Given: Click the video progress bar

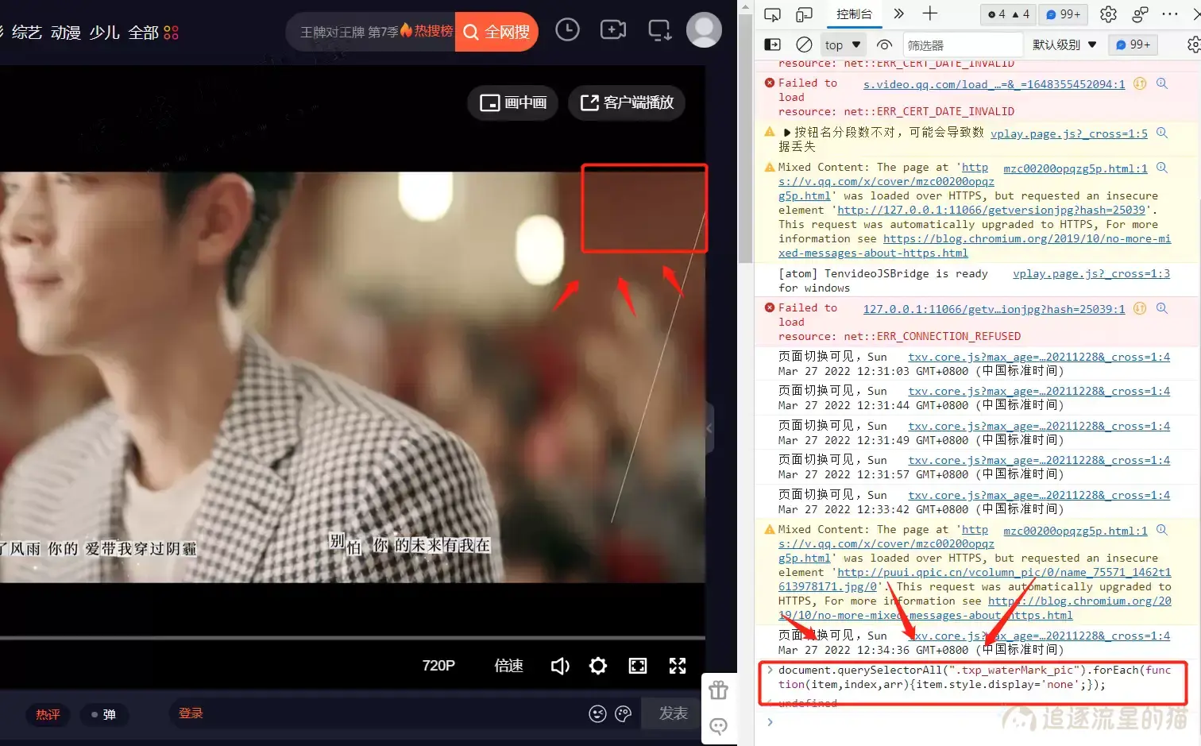Looking at the screenshot, I should coord(352,637).
